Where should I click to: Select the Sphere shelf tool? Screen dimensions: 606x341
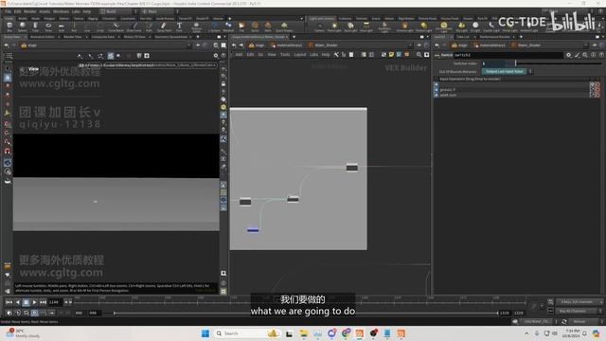point(23,27)
